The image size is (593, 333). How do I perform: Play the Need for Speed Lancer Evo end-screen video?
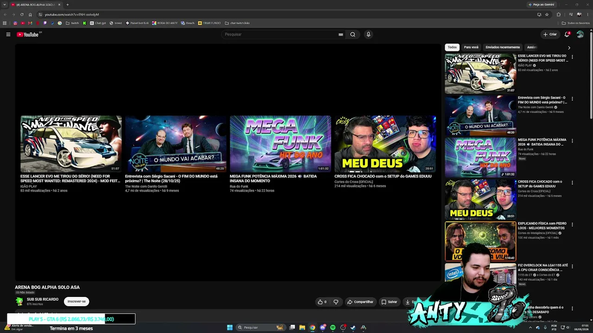pyautogui.click(x=71, y=144)
